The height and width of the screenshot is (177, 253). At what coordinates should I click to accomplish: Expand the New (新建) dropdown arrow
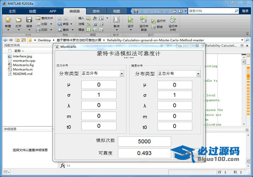coord(8,30)
